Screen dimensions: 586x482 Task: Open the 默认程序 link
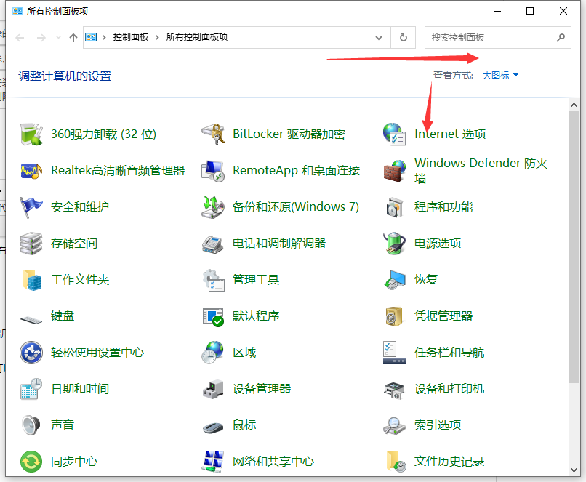click(256, 316)
